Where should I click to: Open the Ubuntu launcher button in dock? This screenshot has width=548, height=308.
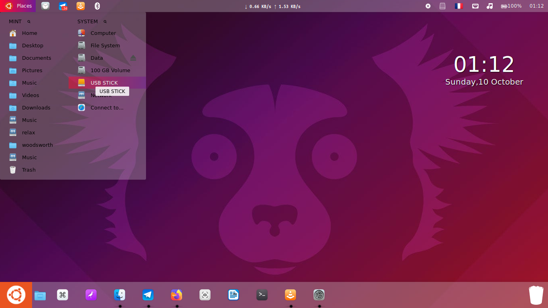click(x=16, y=295)
